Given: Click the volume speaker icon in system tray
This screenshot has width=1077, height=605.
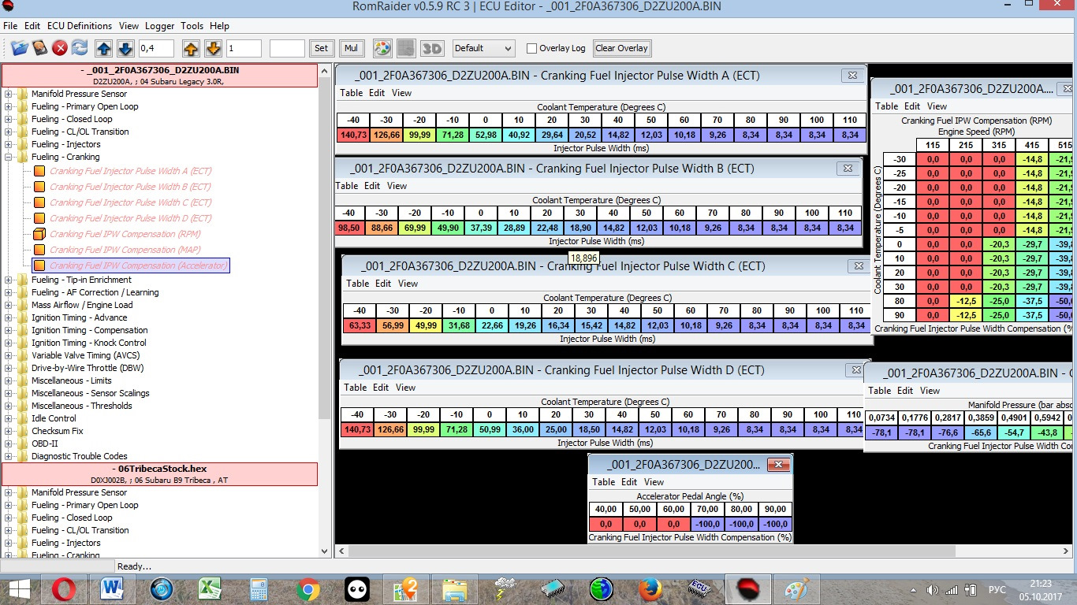Looking at the screenshot, I should click(933, 589).
